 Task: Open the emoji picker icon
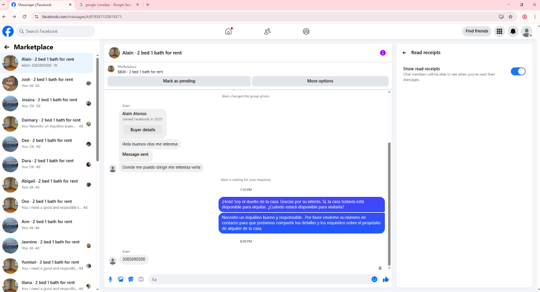pos(374,279)
